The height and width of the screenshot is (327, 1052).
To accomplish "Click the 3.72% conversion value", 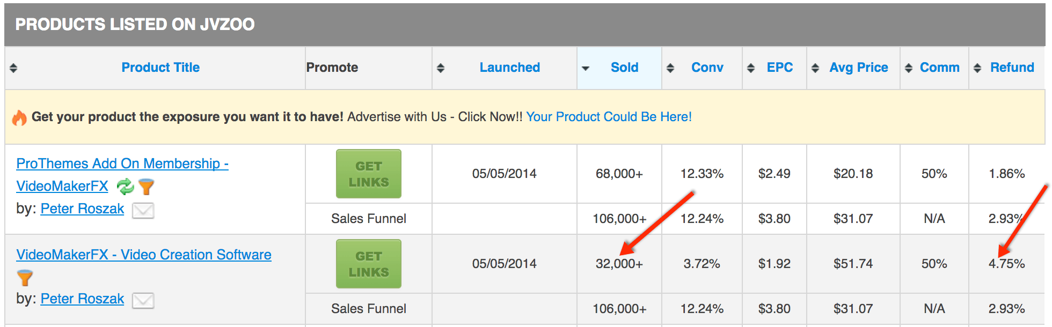I will pos(702,264).
